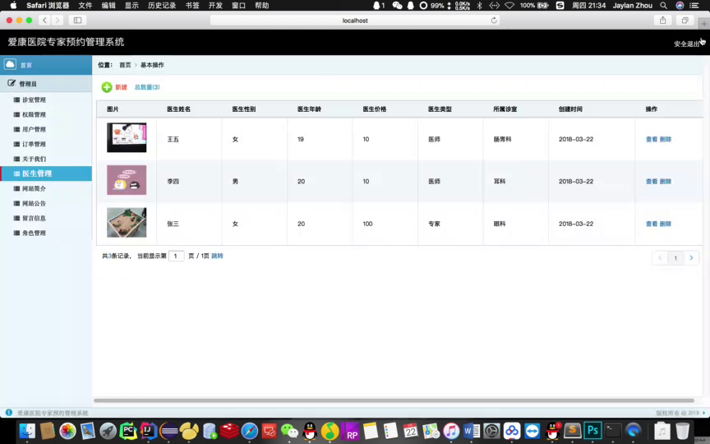This screenshot has height=444, width=710.
Task: Open Spotlight search in menu bar
Action: pyautogui.click(x=663, y=6)
